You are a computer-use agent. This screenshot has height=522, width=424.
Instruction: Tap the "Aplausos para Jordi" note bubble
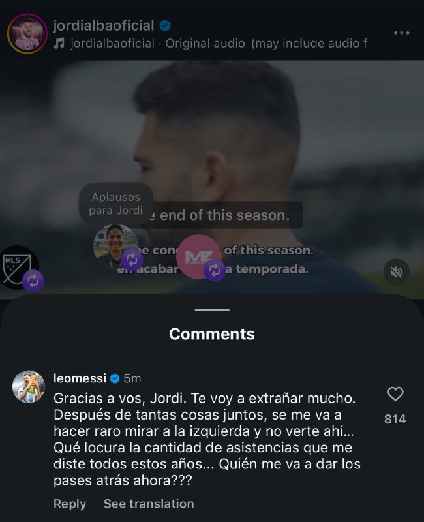tap(116, 204)
